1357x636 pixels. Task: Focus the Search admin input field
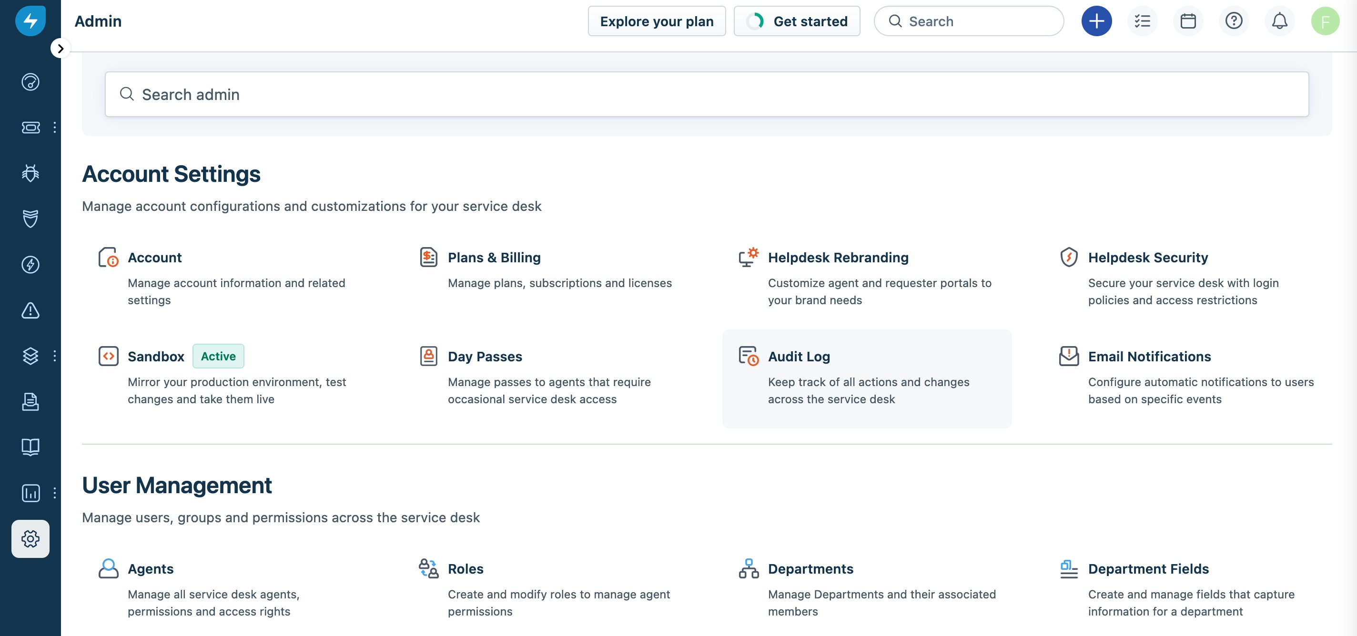tap(707, 94)
